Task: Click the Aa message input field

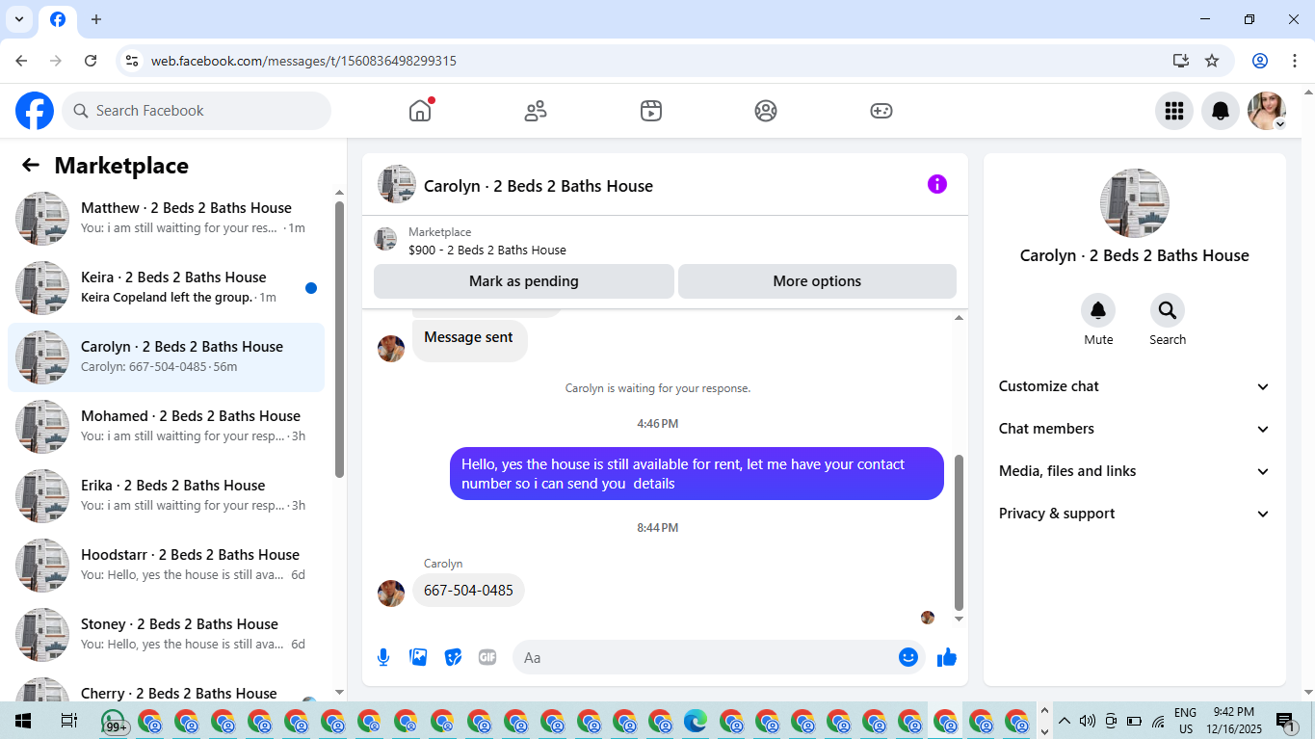Action: coord(707,657)
